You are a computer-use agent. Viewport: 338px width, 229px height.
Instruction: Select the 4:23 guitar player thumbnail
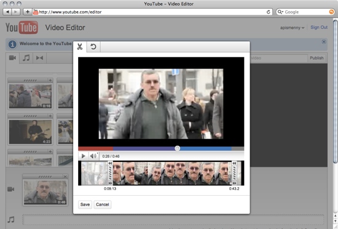[x=30, y=132]
